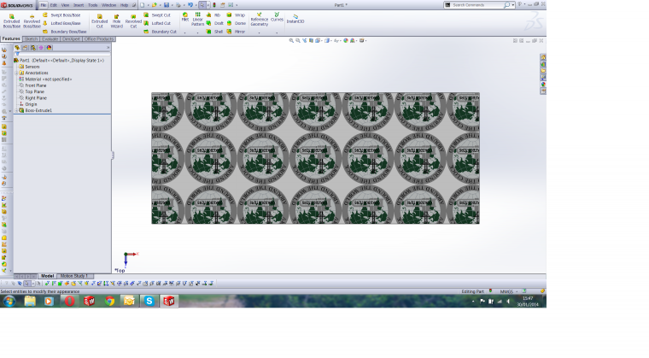Select the Extruded Boss/Base tool
Screen dimensions: 649x358
[x=12, y=21]
